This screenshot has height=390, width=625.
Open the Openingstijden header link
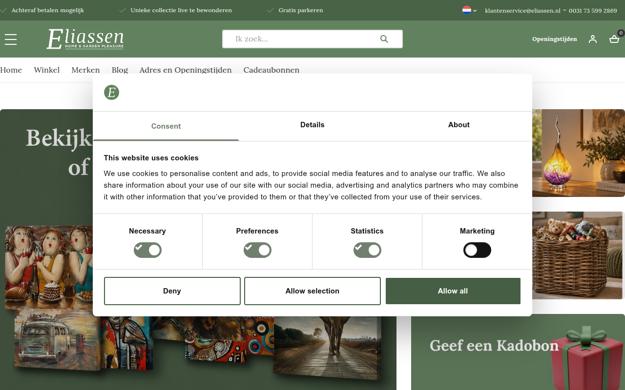click(x=555, y=39)
